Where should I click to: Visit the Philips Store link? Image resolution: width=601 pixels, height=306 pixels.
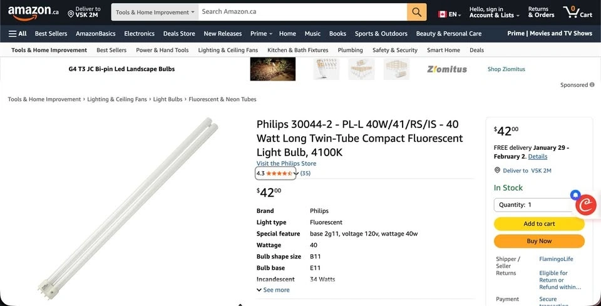point(286,164)
